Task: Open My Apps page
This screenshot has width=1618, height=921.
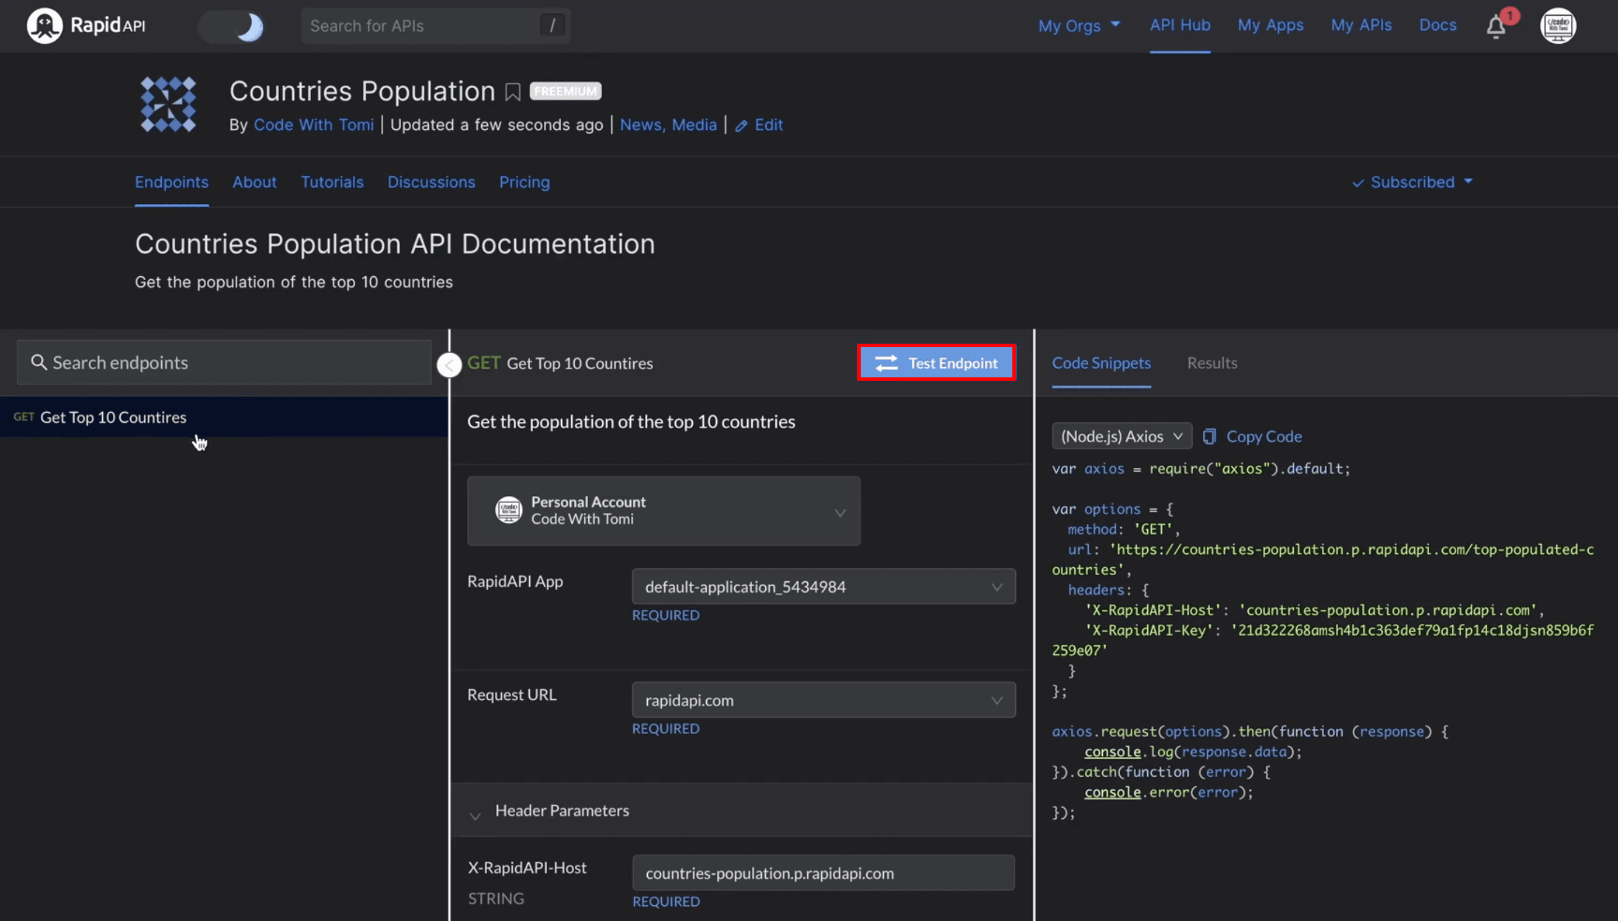Action: (1270, 25)
